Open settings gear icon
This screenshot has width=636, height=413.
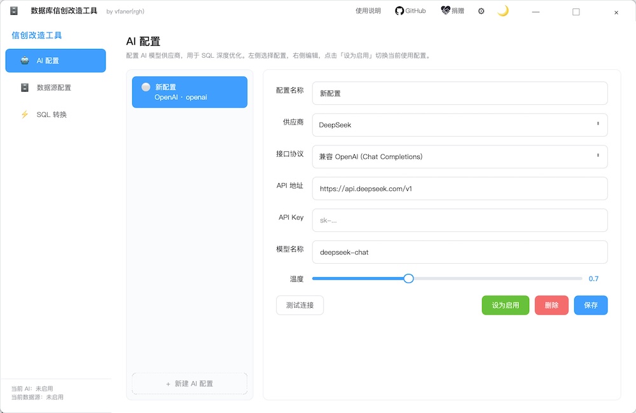coord(481,11)
